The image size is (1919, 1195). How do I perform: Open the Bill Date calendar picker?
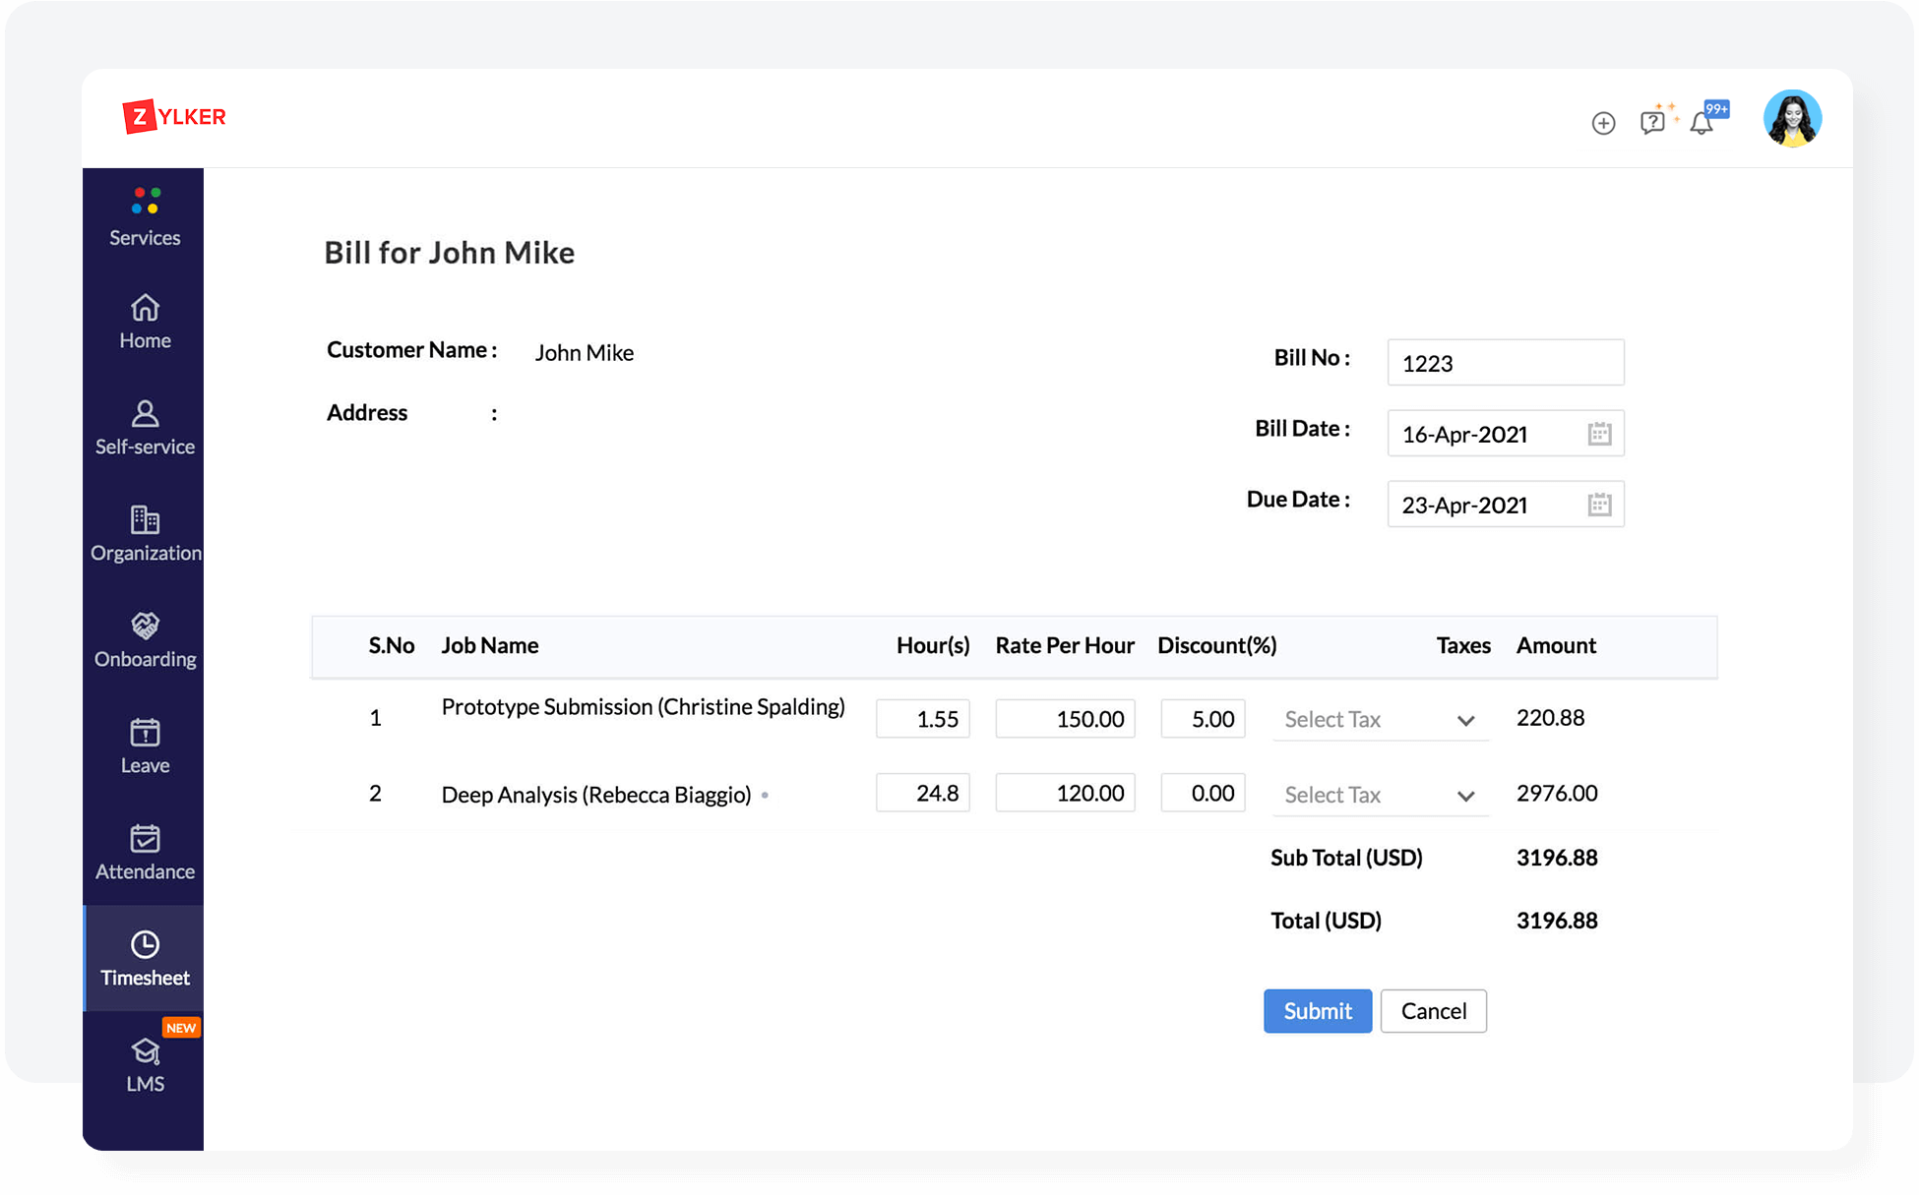coord(1599,434)
